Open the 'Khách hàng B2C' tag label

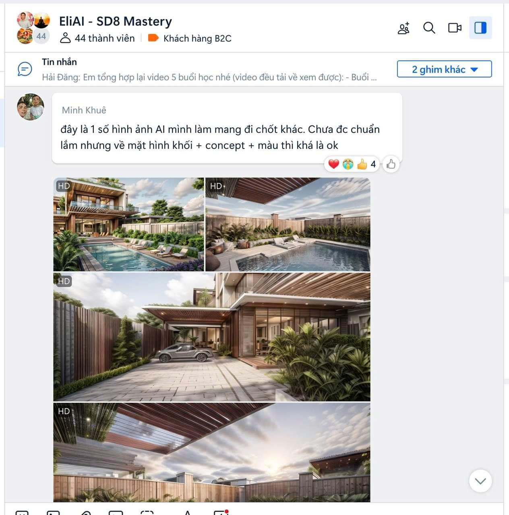pyautogui.click(x=190, y=38)
